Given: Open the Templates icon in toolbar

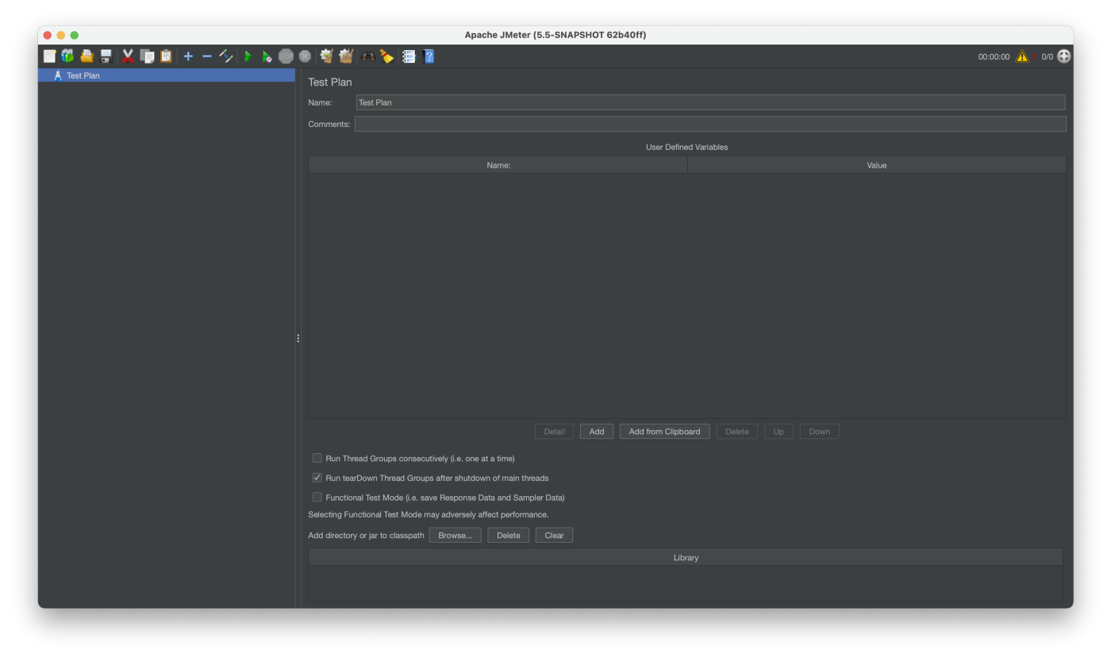Looking at the screenshot, I should tap(67, 56).
